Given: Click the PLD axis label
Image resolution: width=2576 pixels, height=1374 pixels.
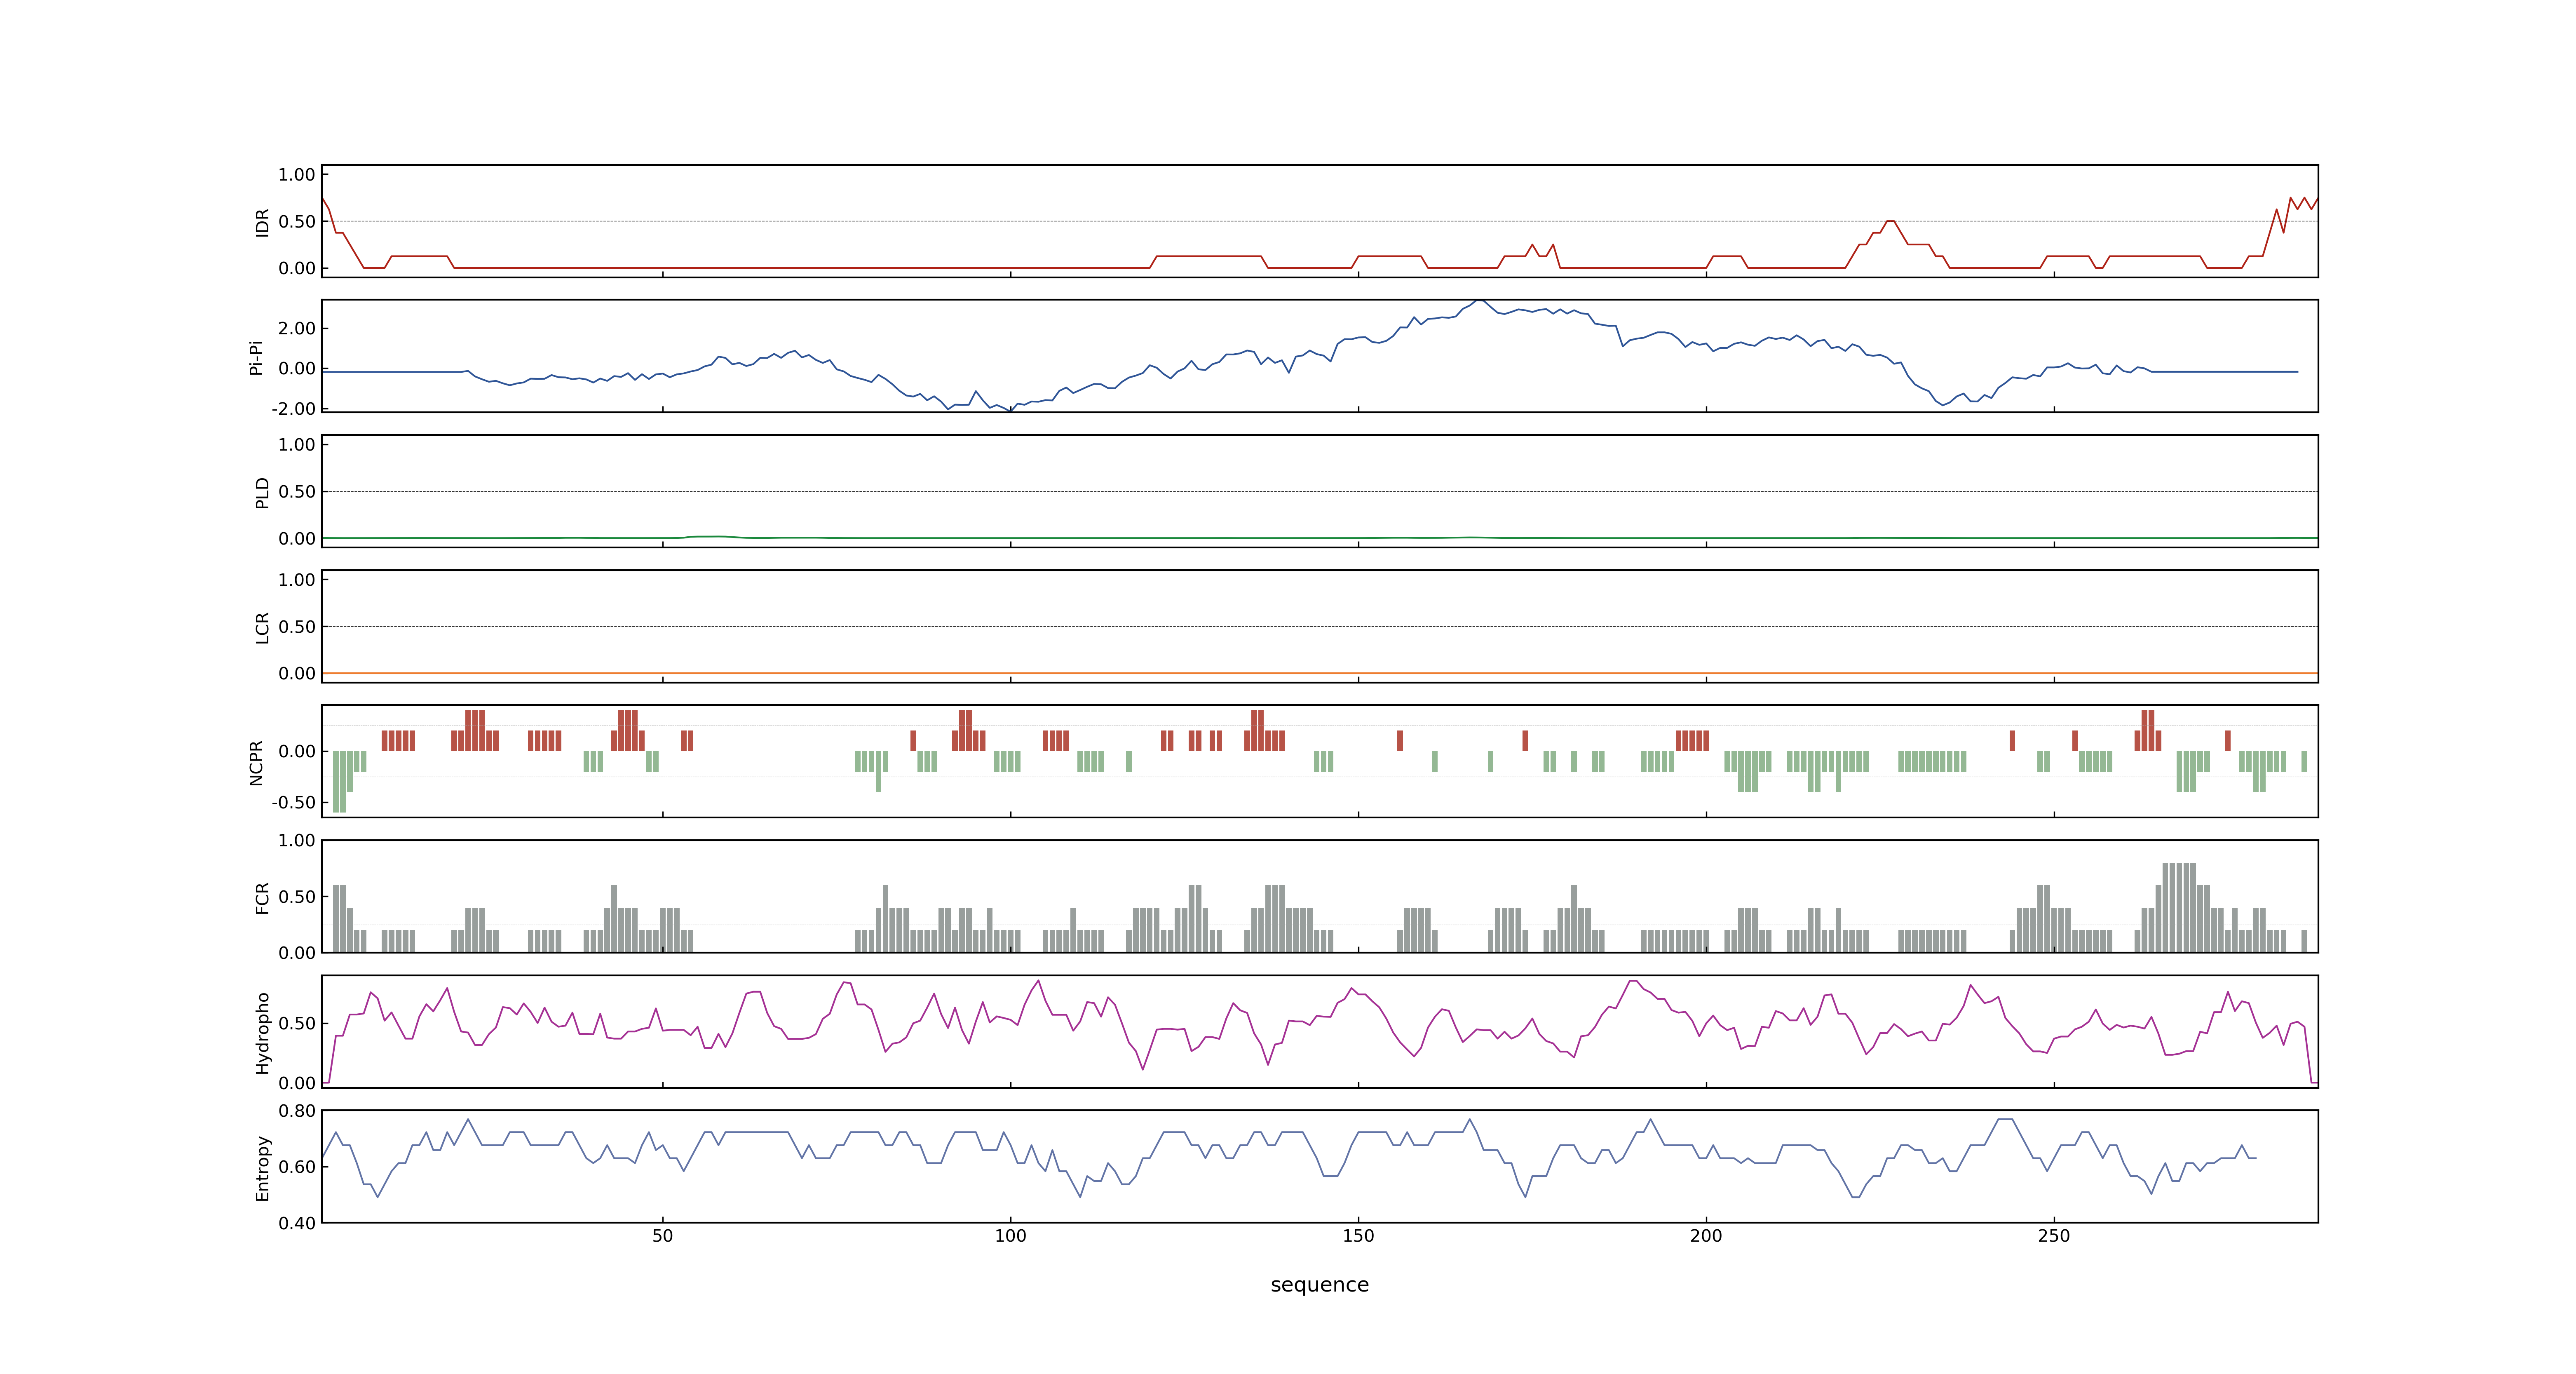Looking at the screenshot, I should pyautogui.click(x=262, y=492).
